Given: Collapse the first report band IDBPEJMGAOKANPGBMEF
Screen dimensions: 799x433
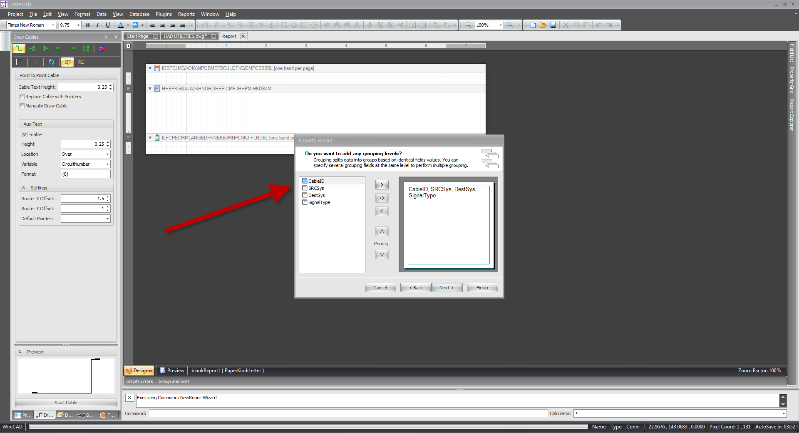Looking at the screenshot, I should 150,68.
